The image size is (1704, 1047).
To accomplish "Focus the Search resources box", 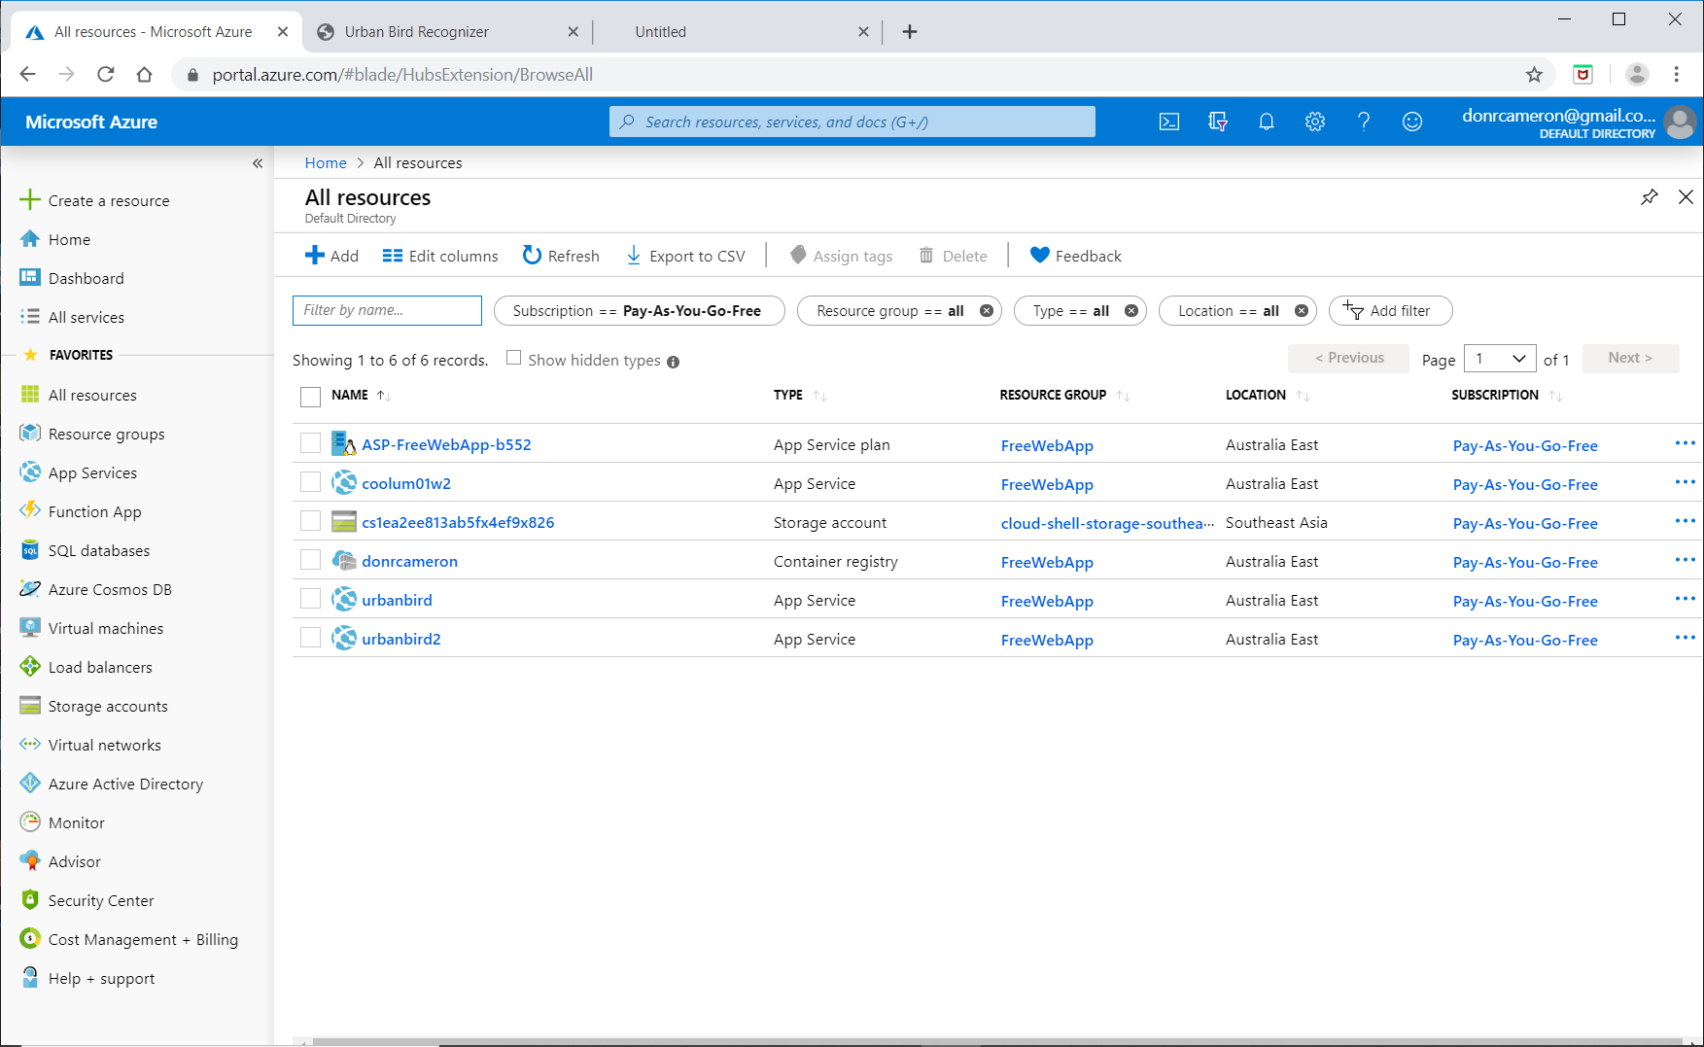I will 852,122.
